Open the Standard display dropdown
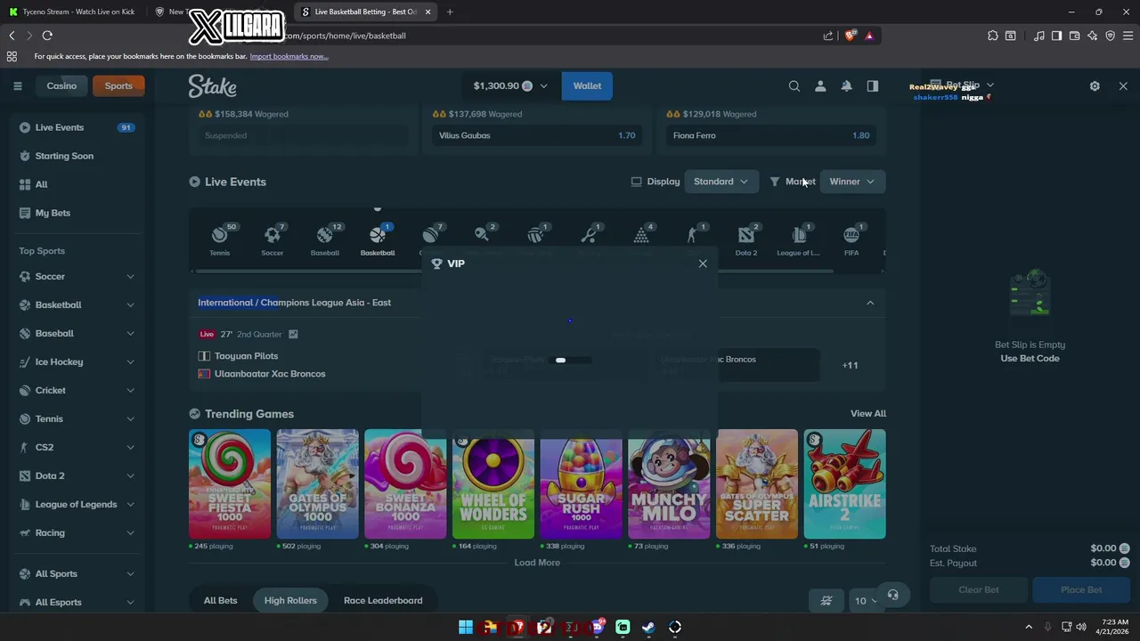This screenshot has height=641, width=1140. (x=721, y=182)
